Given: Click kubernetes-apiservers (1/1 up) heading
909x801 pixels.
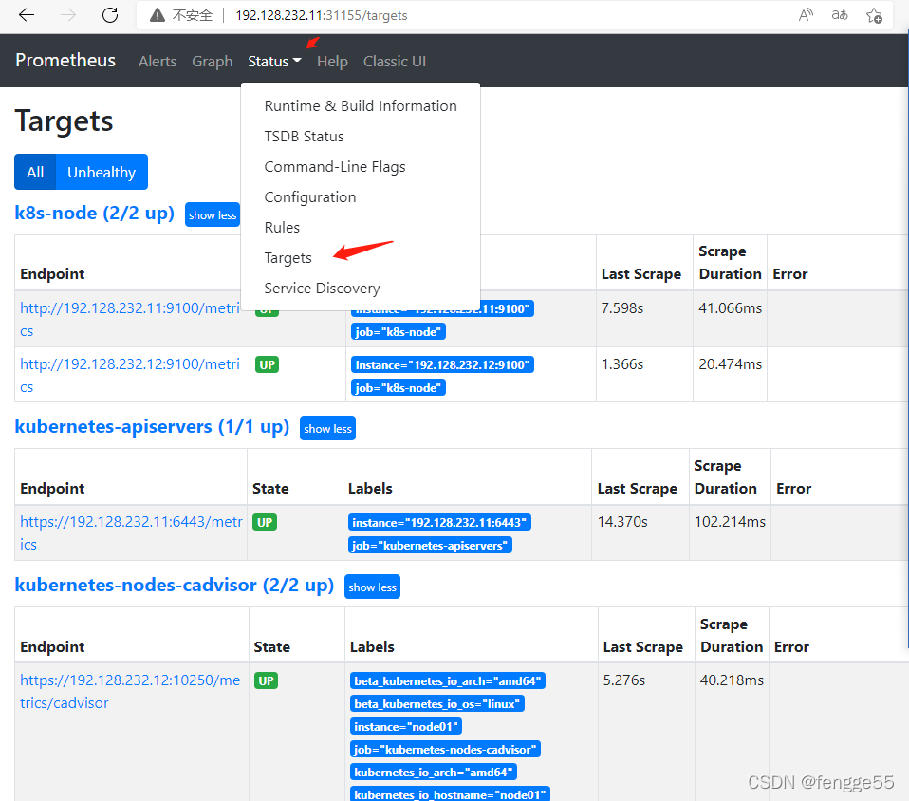Looking at the screenshot, I should click(x=152, y=427).
